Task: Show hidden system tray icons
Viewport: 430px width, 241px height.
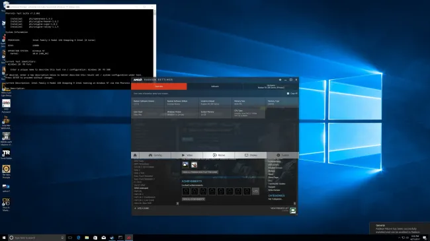Action: click(399, 238)
